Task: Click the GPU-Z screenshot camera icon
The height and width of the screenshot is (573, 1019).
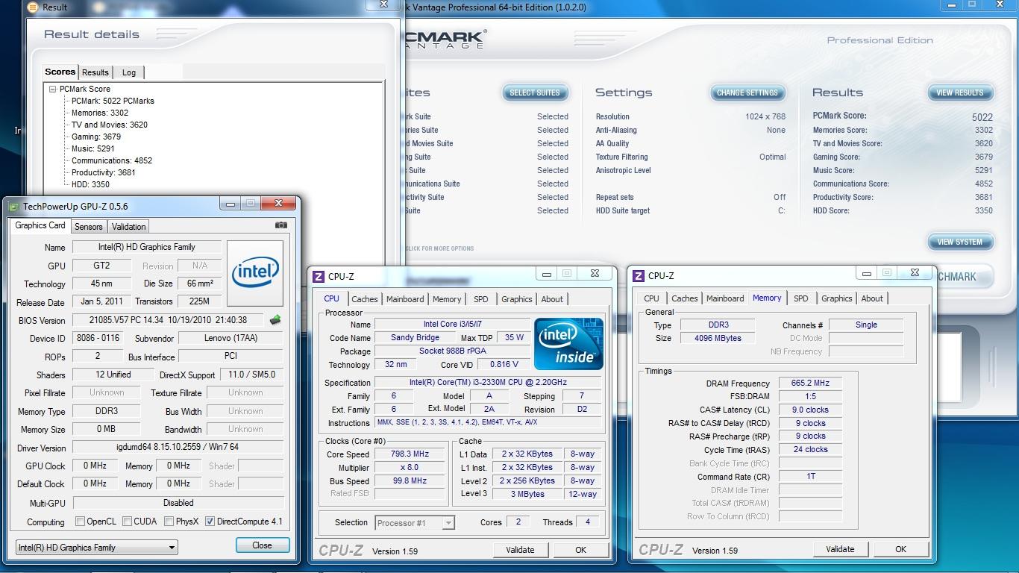Action: click(280, 225)
